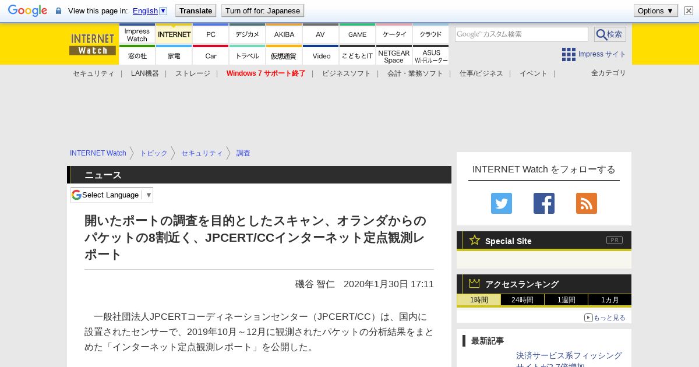Open the イベント category link

point(534,73)
